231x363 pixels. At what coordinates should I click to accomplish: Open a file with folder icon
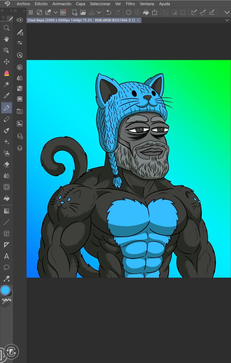click(x=83, y=12)
